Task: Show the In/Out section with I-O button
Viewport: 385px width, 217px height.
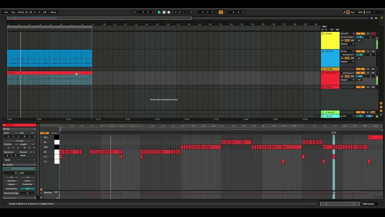Action: pos(381,103)
